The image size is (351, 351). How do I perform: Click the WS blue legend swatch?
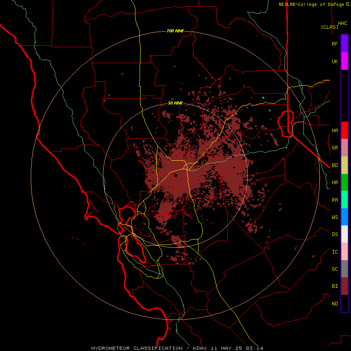pyautogui.click(x=344, y=217)
